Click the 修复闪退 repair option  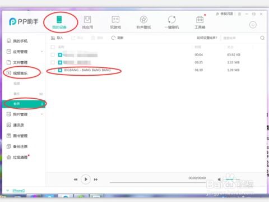click(x=224, y=14)
